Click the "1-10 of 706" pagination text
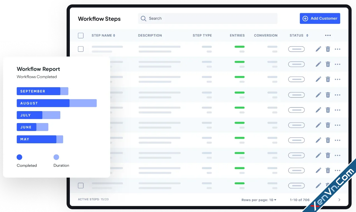 (x=300, y=200)
